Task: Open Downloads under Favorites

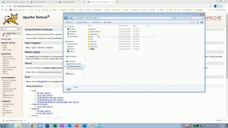Action: (73, 32)
